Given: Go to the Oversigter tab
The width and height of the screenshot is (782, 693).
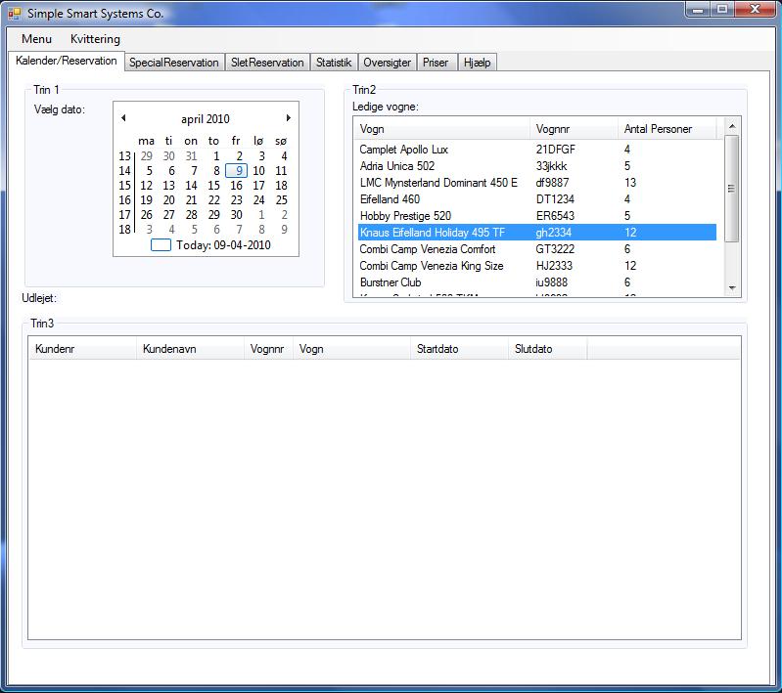Looking at the screenshot, I should (x=387, y=63).
